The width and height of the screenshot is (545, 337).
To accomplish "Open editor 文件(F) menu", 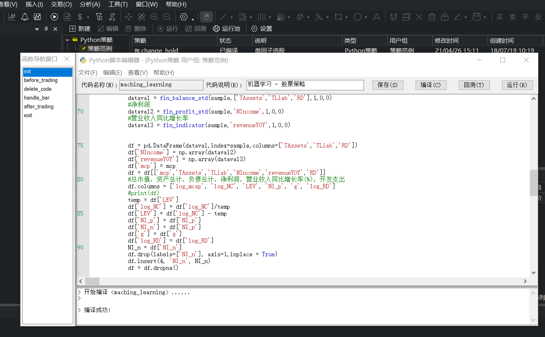I will [x=88, y=73].
